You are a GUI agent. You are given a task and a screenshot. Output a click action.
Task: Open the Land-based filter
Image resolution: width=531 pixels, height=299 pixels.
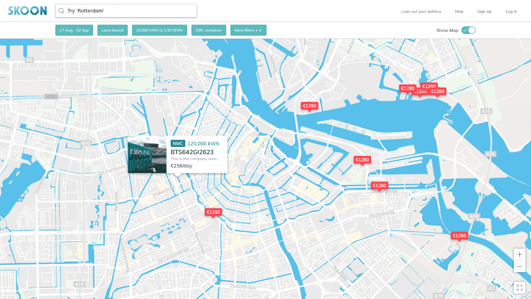pyautogui.click(x=113, y=30)
